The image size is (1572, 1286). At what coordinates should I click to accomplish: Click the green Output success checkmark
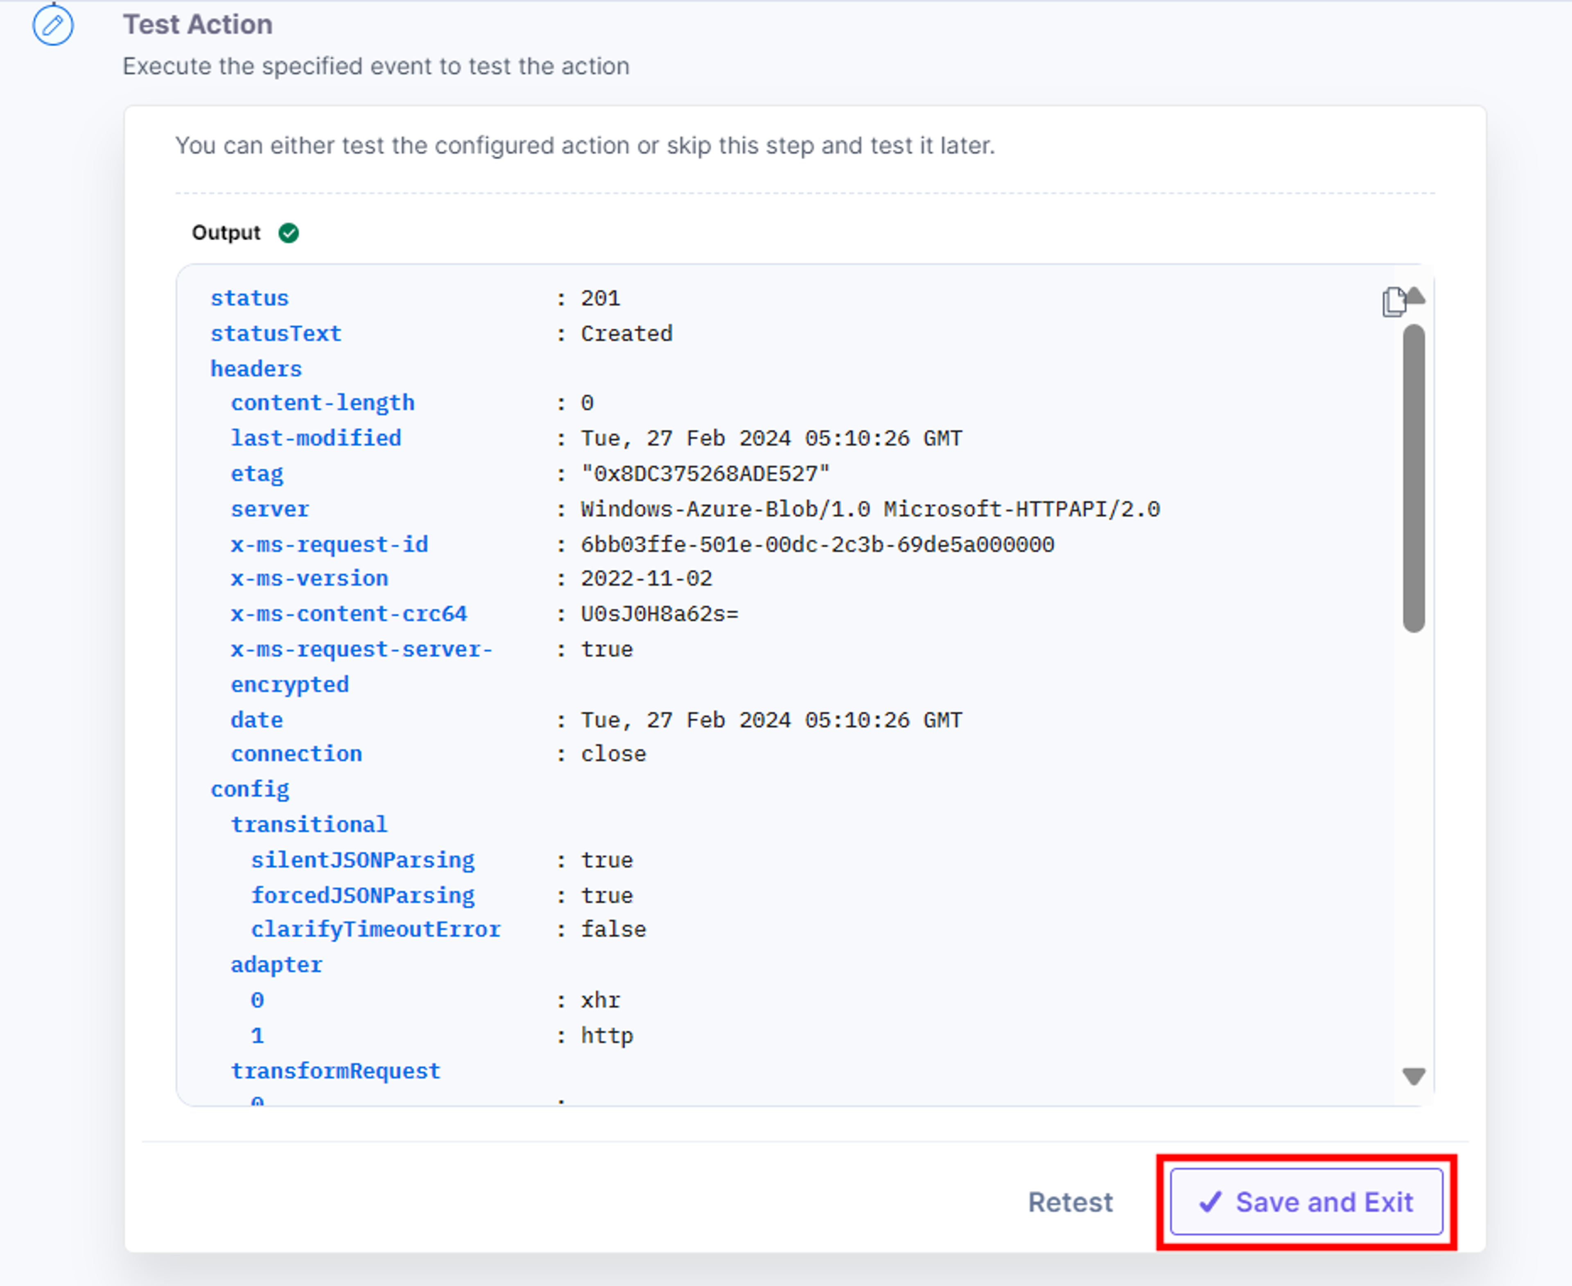[289, 233]
